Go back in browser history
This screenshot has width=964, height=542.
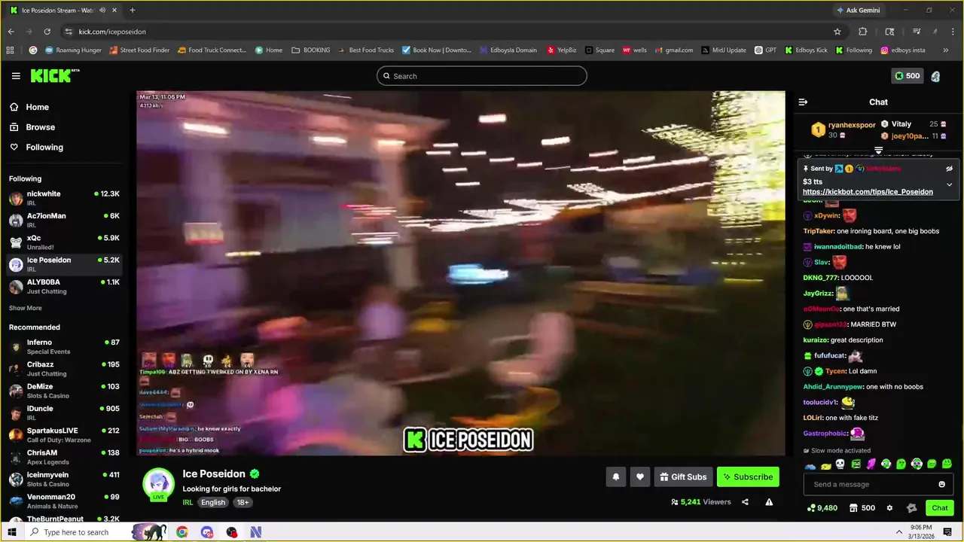coord(11,32)
